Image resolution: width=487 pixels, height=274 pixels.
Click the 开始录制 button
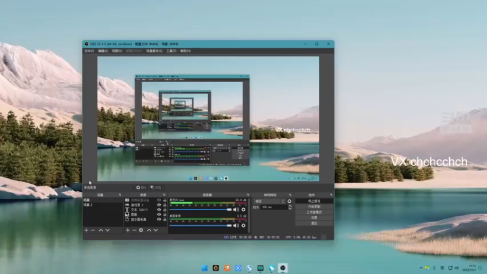[x=314, y=207]
